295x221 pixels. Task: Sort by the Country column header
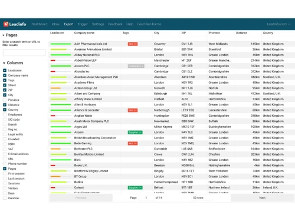pyautogui.click(x=268, y=33)
